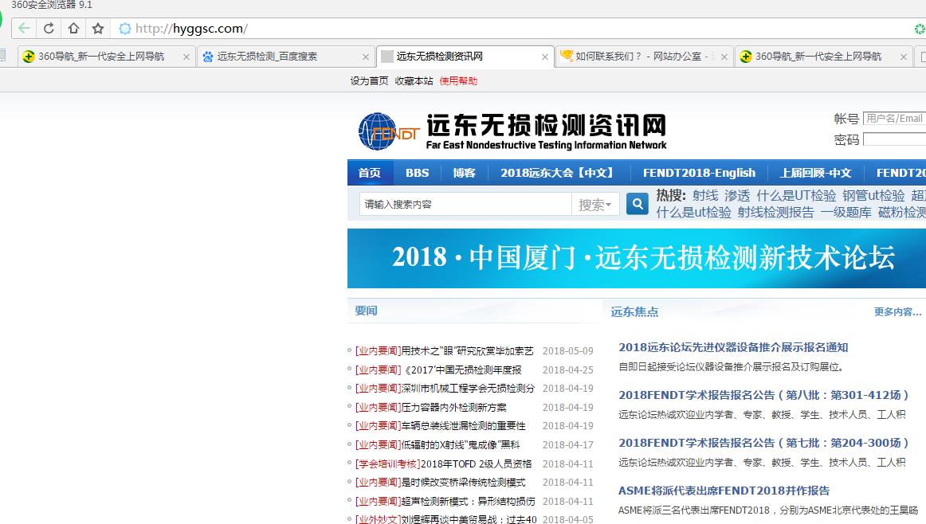
Task: Close the 如何联系我们 tab
Action: click(x=724, y=57)
